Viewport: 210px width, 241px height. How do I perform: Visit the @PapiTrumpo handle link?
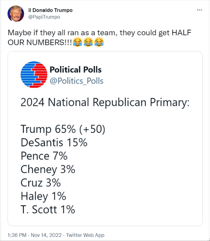[x=44, y=17]
